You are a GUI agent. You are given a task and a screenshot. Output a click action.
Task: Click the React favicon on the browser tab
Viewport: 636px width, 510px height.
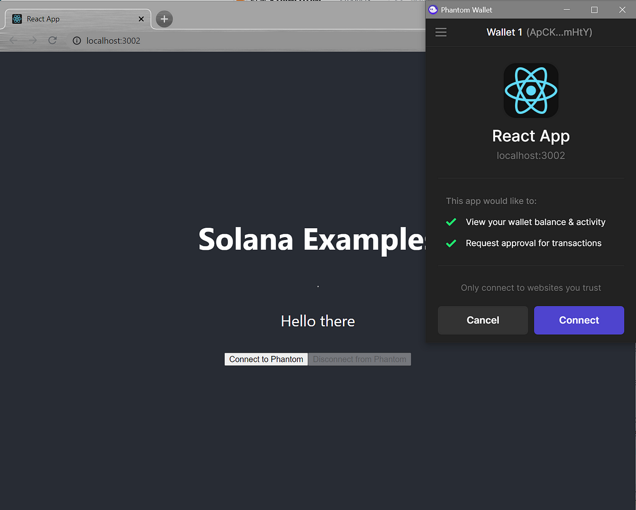(17, 19)
